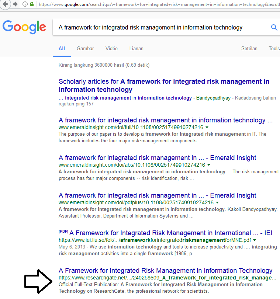Click the www.emeraldinsight.com/doi/abs URL text
Viewport: 280px width, 299px height.
[132, 165]
